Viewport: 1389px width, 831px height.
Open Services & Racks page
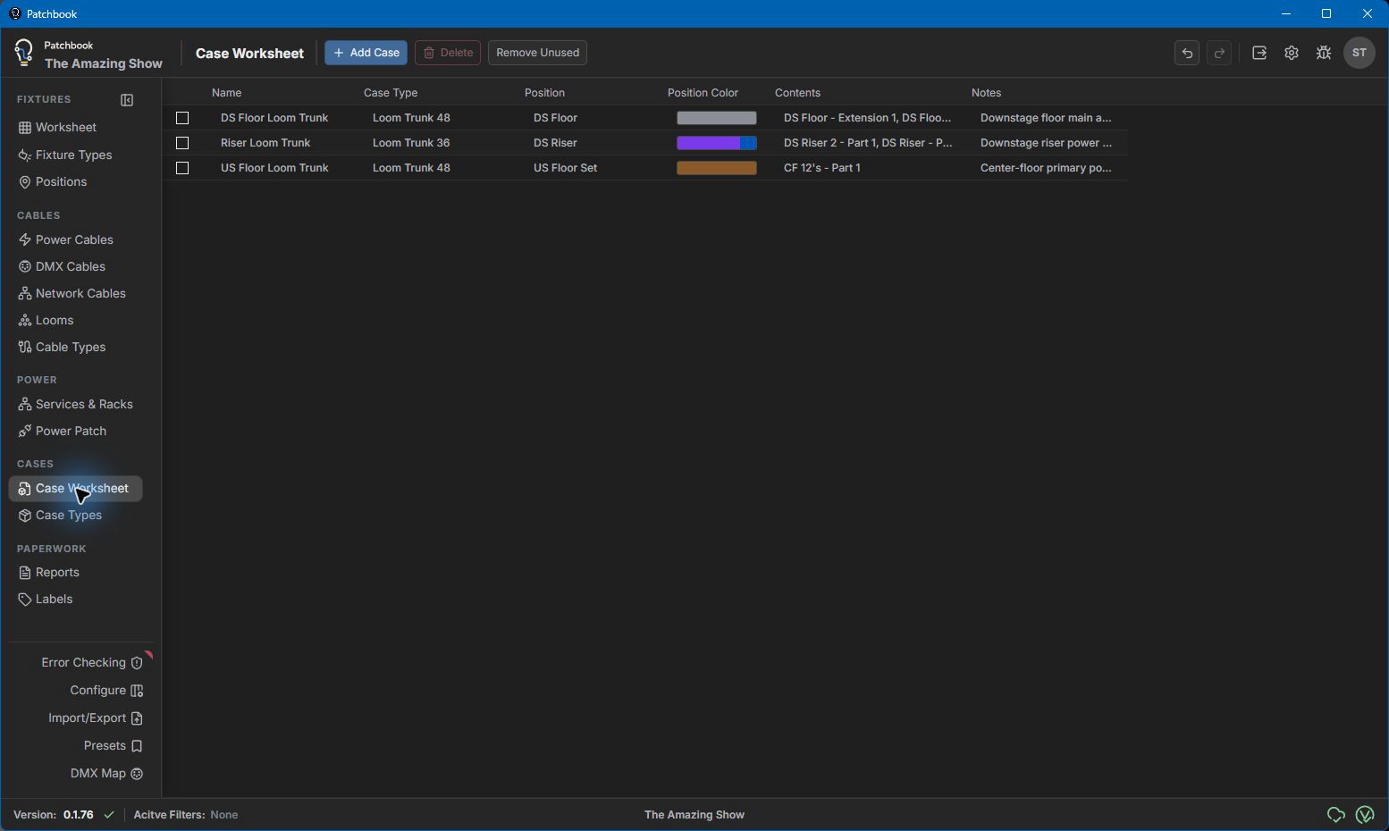click(76, 404)
